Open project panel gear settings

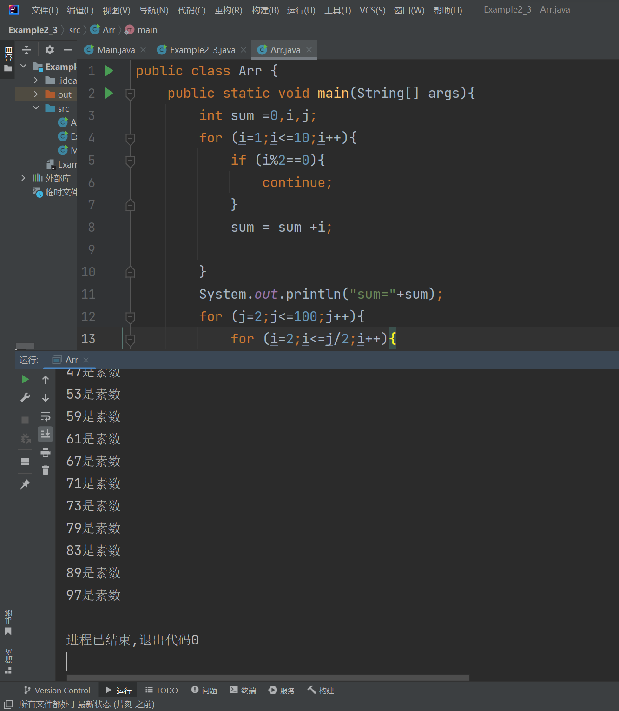50,50
